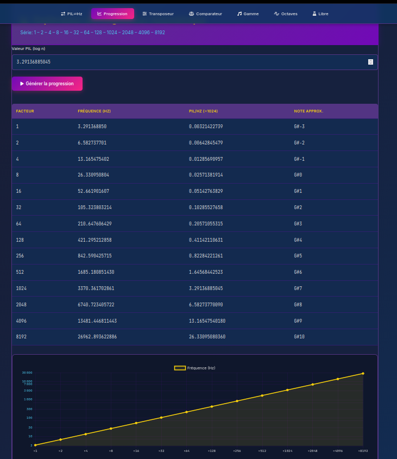Click the FRÉQUENCE (HZ) column header

pyautogui.click(x=94, y=111)
